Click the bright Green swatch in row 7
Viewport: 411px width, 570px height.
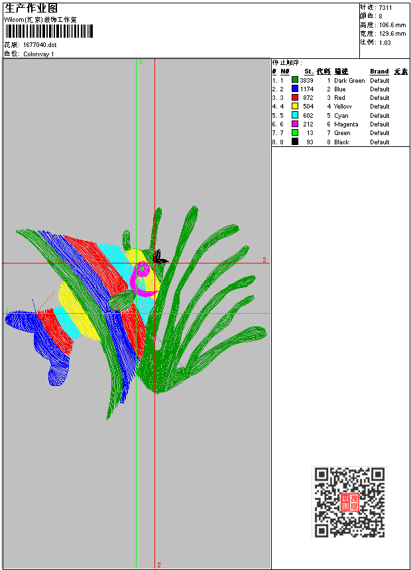tap(295, 132)
